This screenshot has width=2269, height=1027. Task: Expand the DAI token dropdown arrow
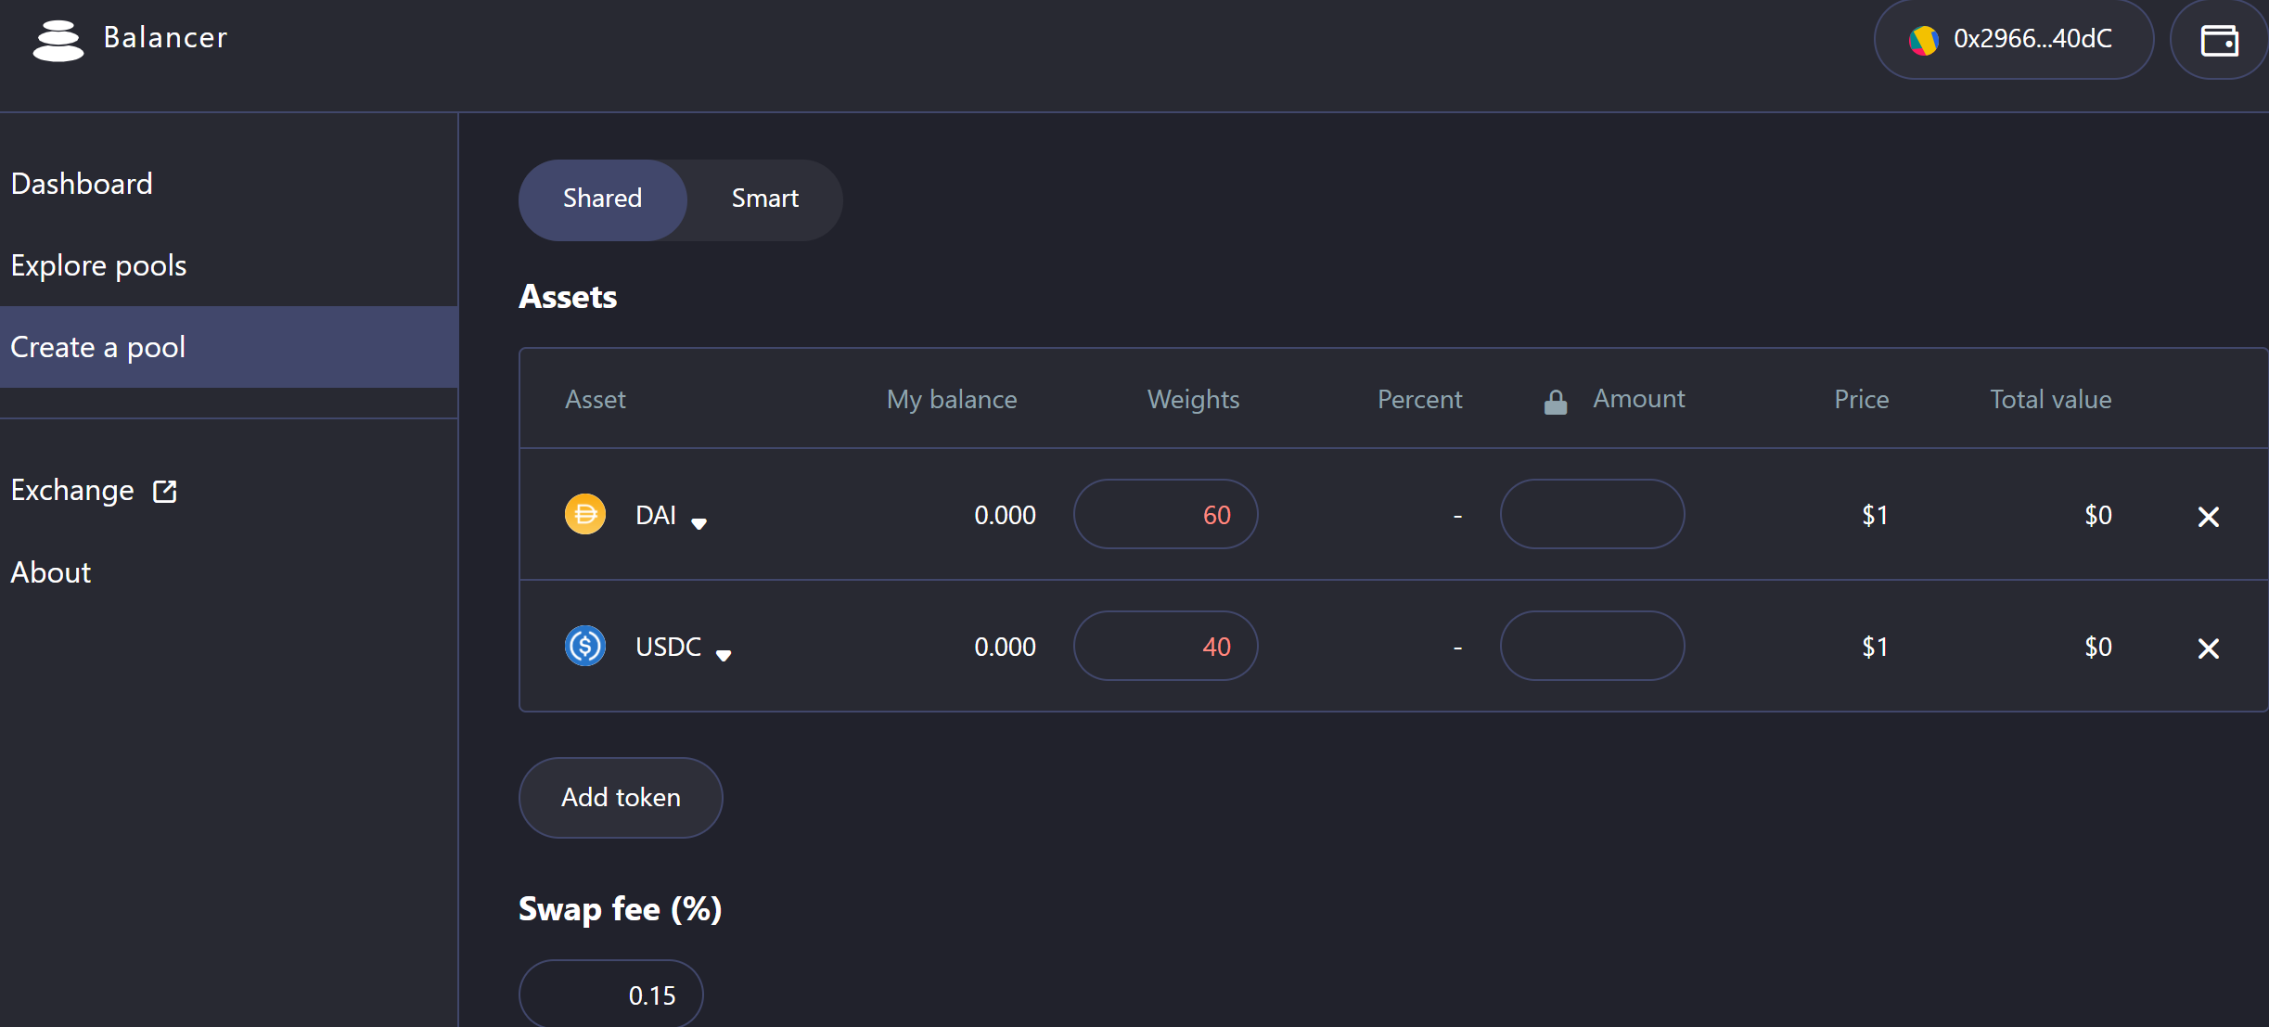699,523
